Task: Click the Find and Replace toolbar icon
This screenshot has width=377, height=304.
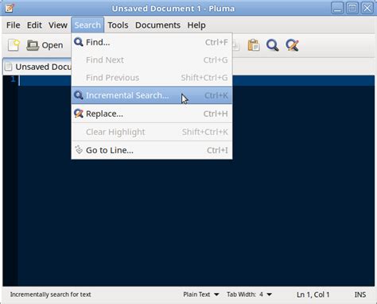Action: 292,45
